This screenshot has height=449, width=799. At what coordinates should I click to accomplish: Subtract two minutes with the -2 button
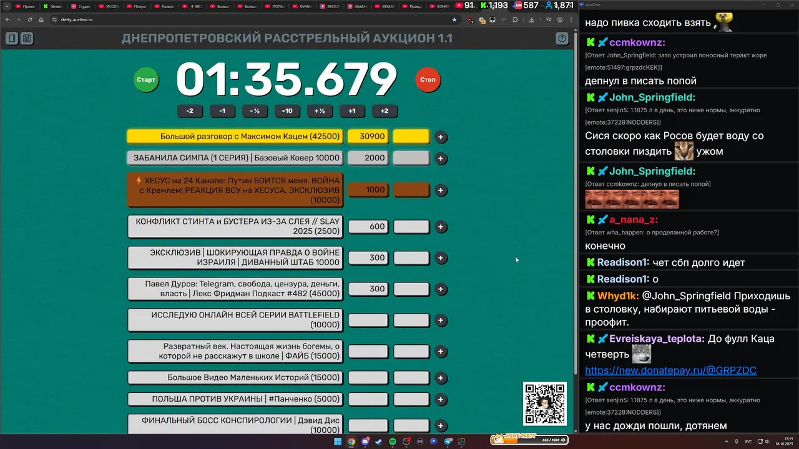190,111
